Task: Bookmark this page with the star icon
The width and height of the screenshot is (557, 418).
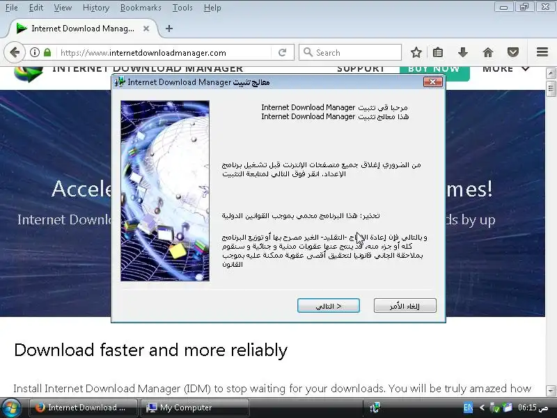Action: click(416, 53)
